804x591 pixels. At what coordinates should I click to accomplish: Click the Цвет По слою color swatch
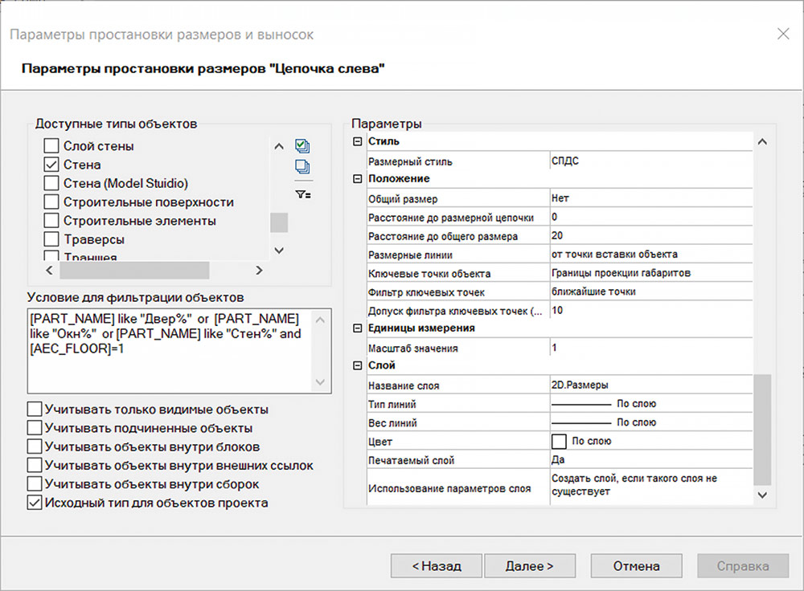[x=559, y=441]
